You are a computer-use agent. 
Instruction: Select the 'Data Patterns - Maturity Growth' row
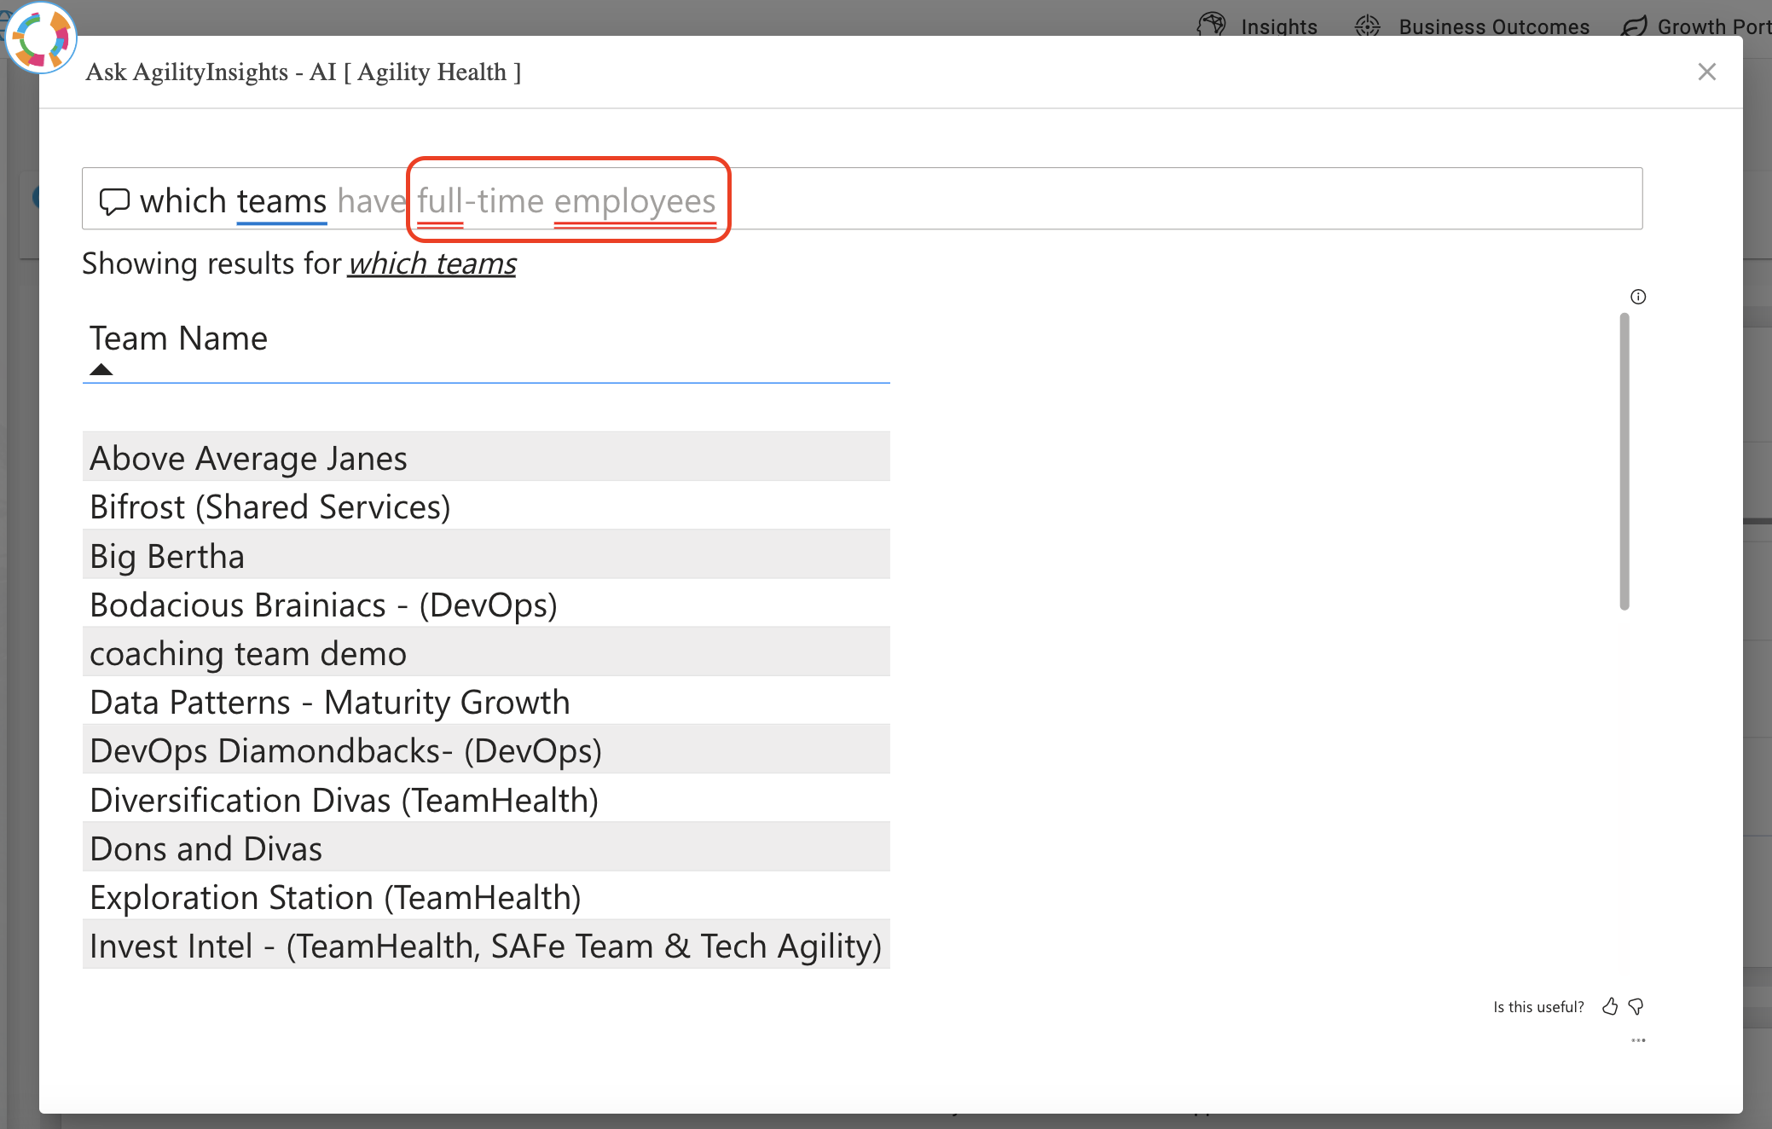pos(486,700)
